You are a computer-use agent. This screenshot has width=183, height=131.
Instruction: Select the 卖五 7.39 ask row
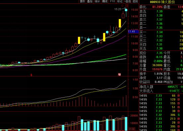click(x=161, y=11)
